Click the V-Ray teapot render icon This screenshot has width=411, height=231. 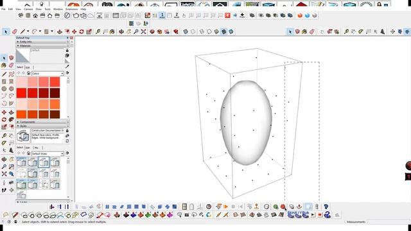point(76,15)
